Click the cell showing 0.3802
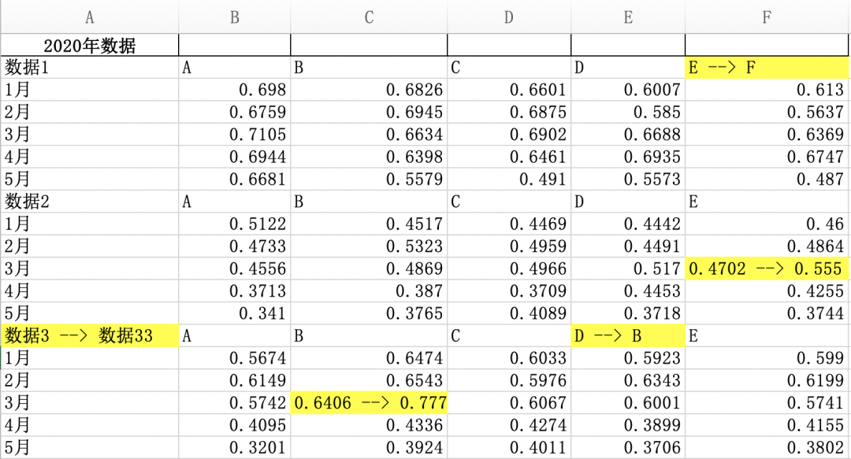 [767, 448]
